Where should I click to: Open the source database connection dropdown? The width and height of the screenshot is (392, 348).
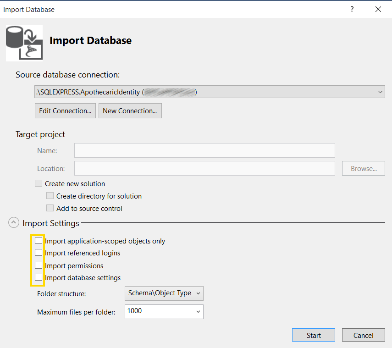(x=380, y=92)
